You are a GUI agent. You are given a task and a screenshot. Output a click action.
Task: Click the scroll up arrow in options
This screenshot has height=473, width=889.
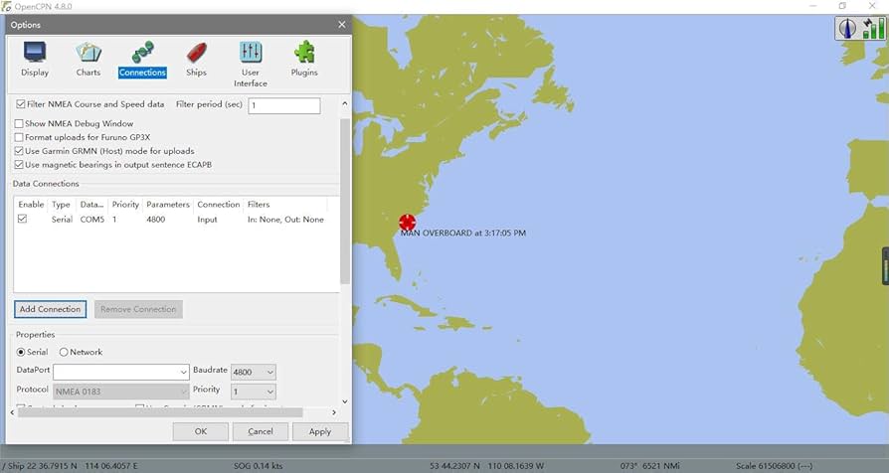[x=345, y=103]
